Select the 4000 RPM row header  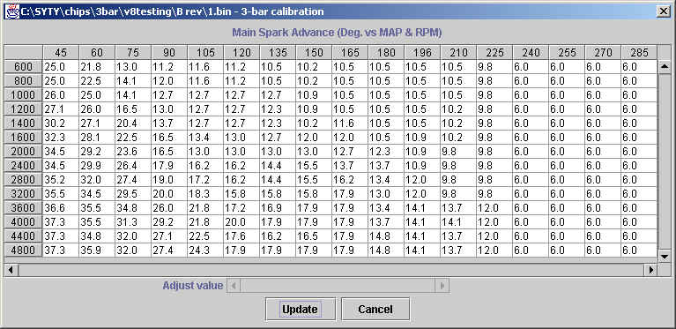(23, 221)
